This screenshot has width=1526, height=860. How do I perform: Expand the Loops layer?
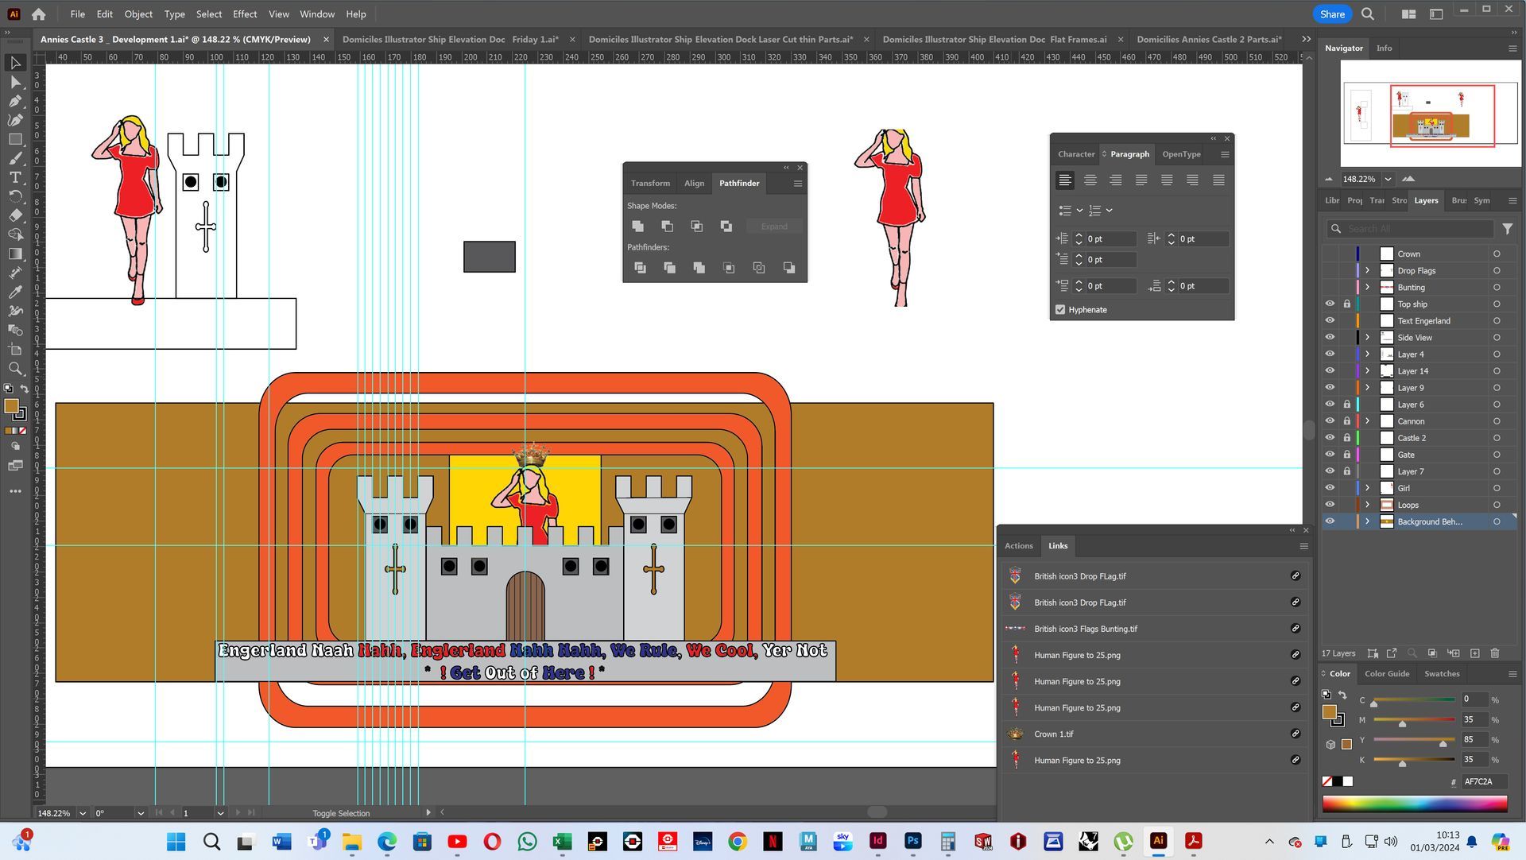coord(1367,505)
